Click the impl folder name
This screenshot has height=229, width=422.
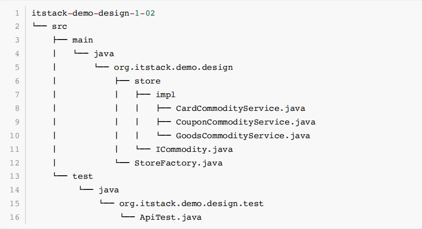click(165, 95)
